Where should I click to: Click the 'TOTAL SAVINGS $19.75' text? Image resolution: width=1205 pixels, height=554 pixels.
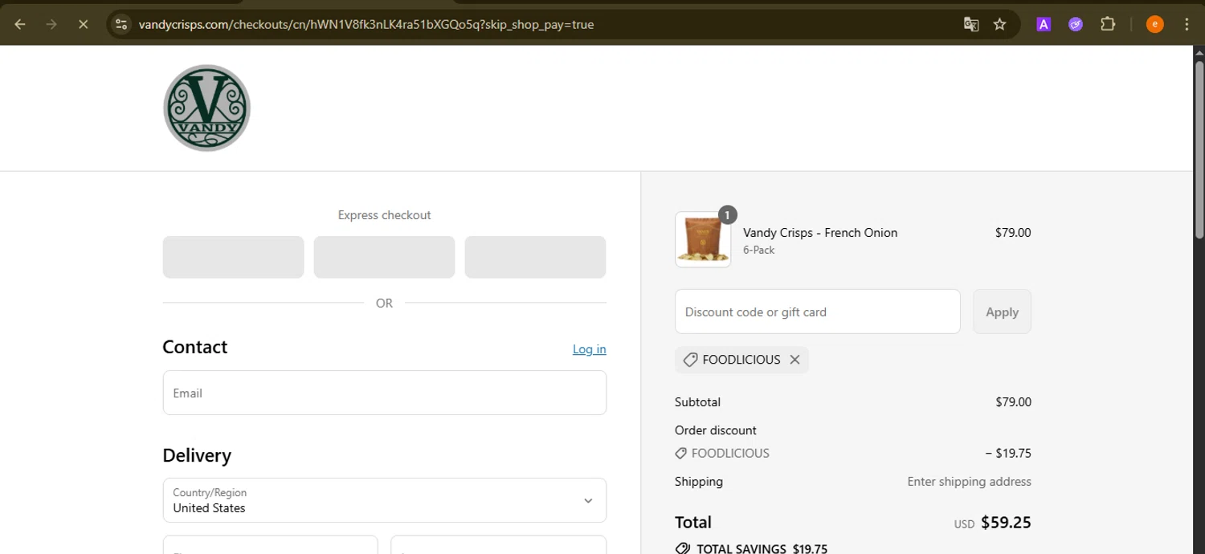pyautogui.click(x=762, y=549)
